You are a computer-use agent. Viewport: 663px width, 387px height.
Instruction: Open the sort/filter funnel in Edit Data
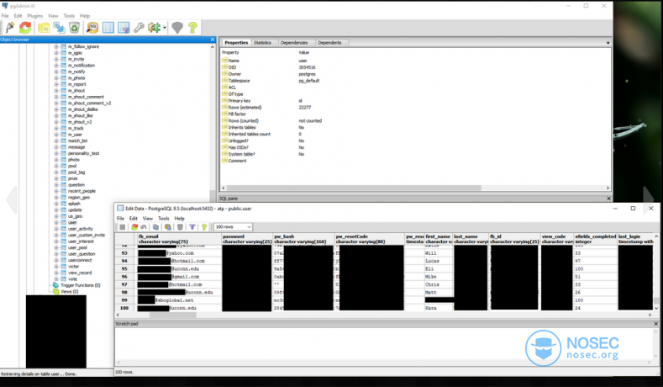click(192, 227)
